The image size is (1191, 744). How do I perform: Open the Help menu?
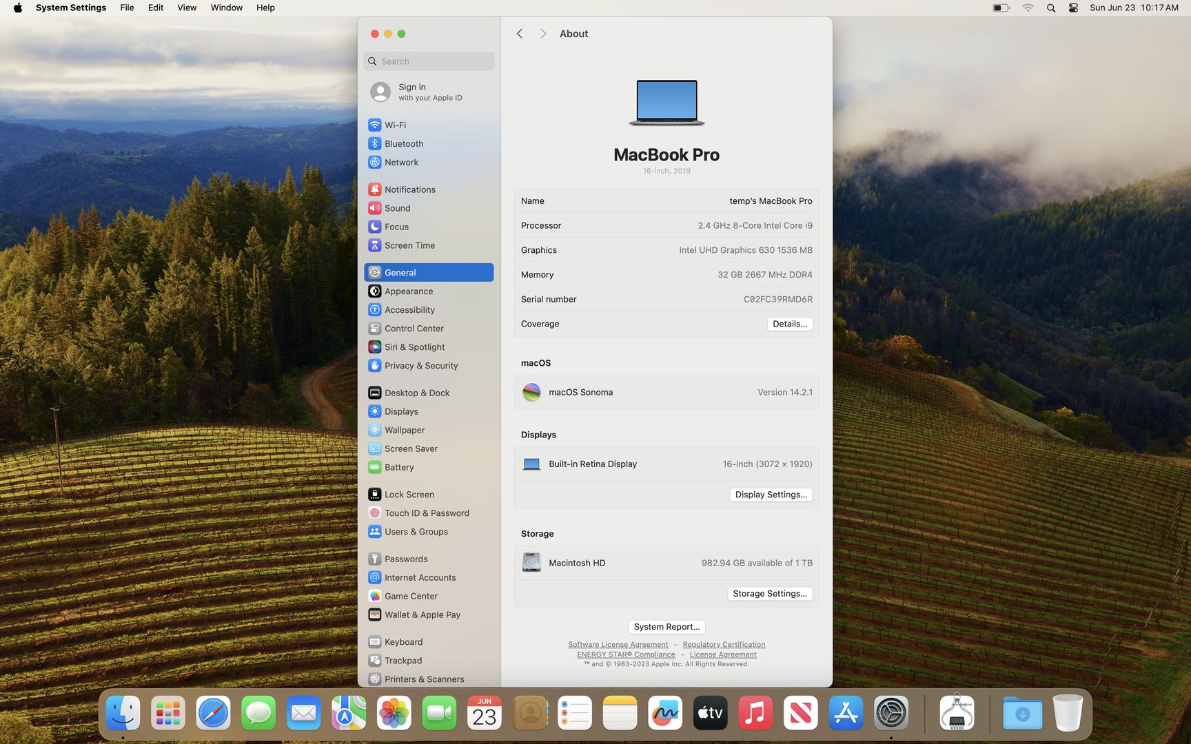[x=265, y=8]
